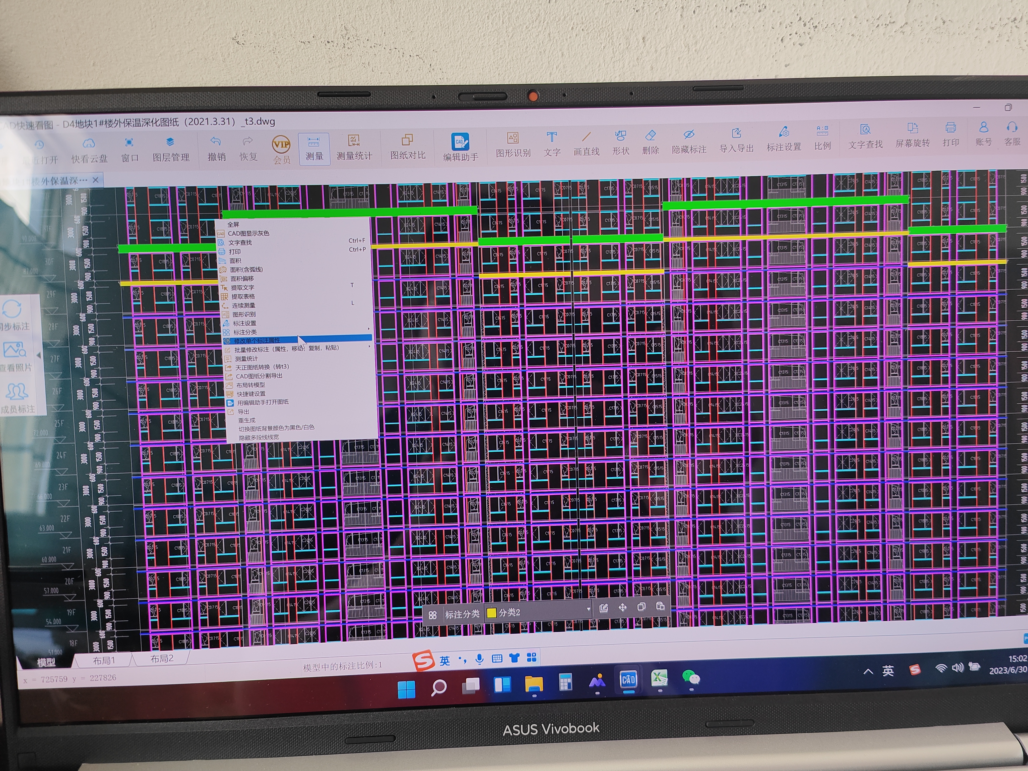Viewport: 1028px width, 771px height.
Task: Select the 删除 eraser tool
Action: (650, 143)
